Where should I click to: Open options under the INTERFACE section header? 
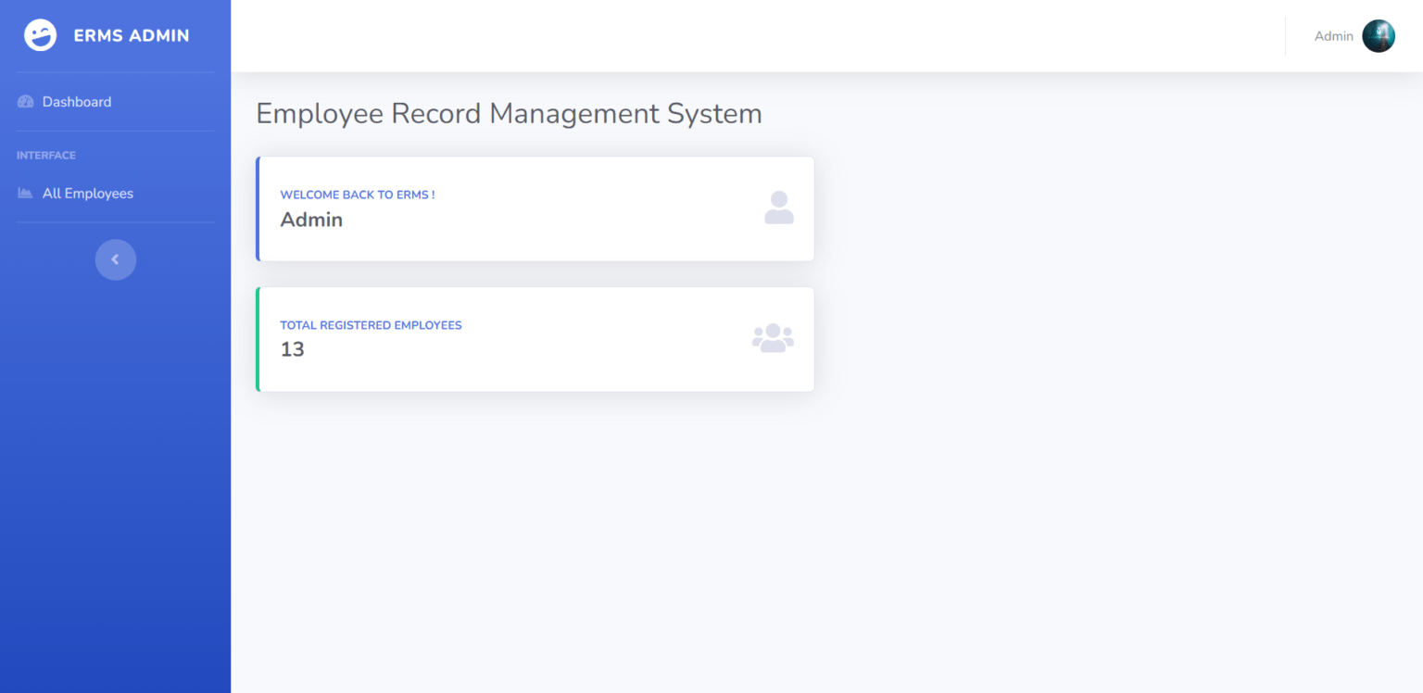(x=46, y=155)
